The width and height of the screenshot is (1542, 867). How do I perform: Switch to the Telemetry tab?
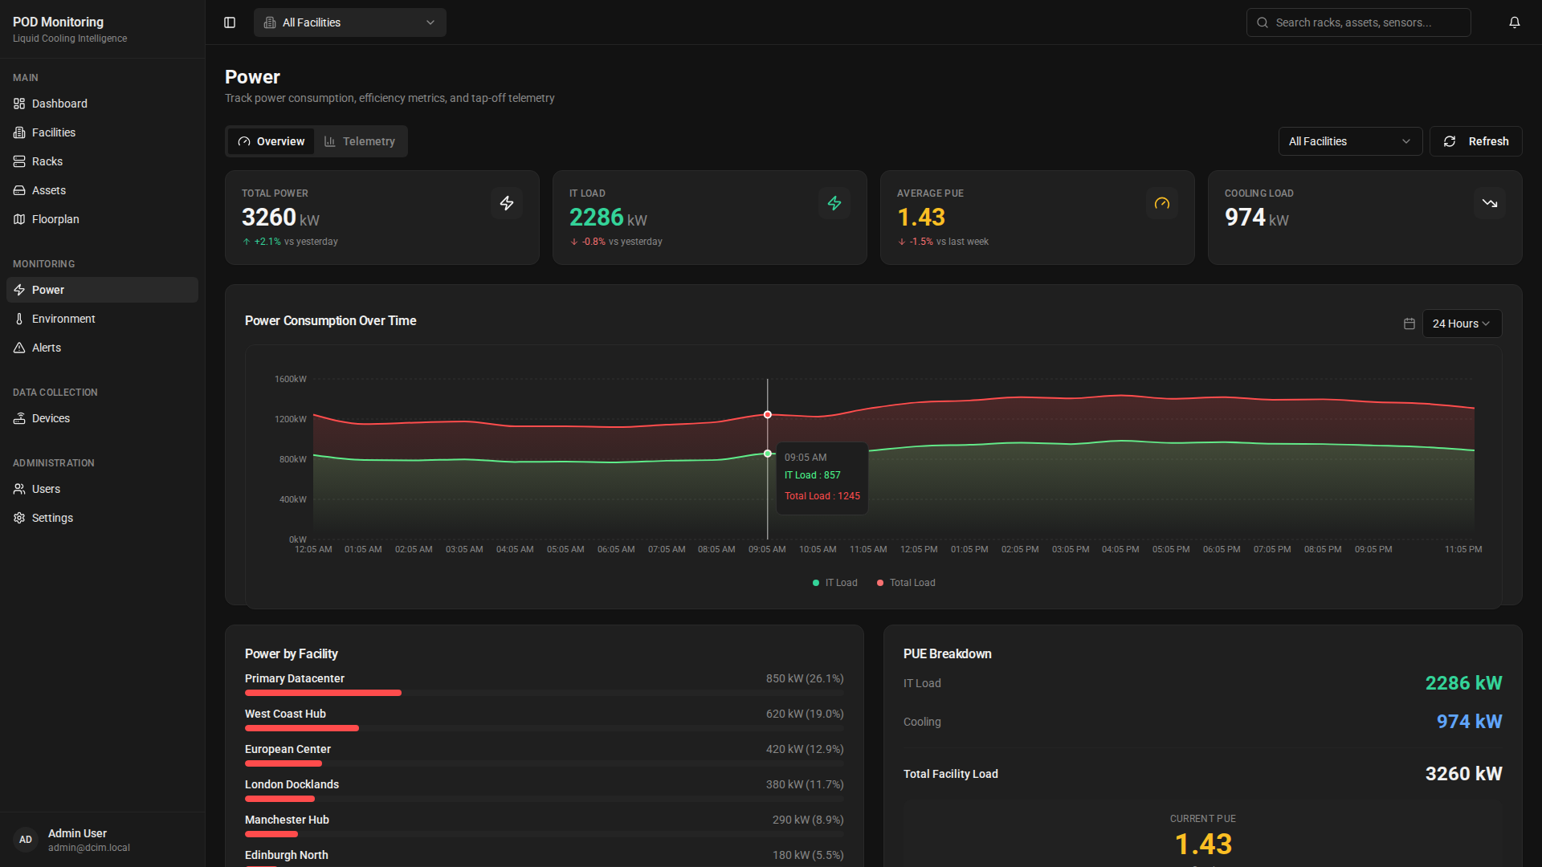[x=360, y=141]
